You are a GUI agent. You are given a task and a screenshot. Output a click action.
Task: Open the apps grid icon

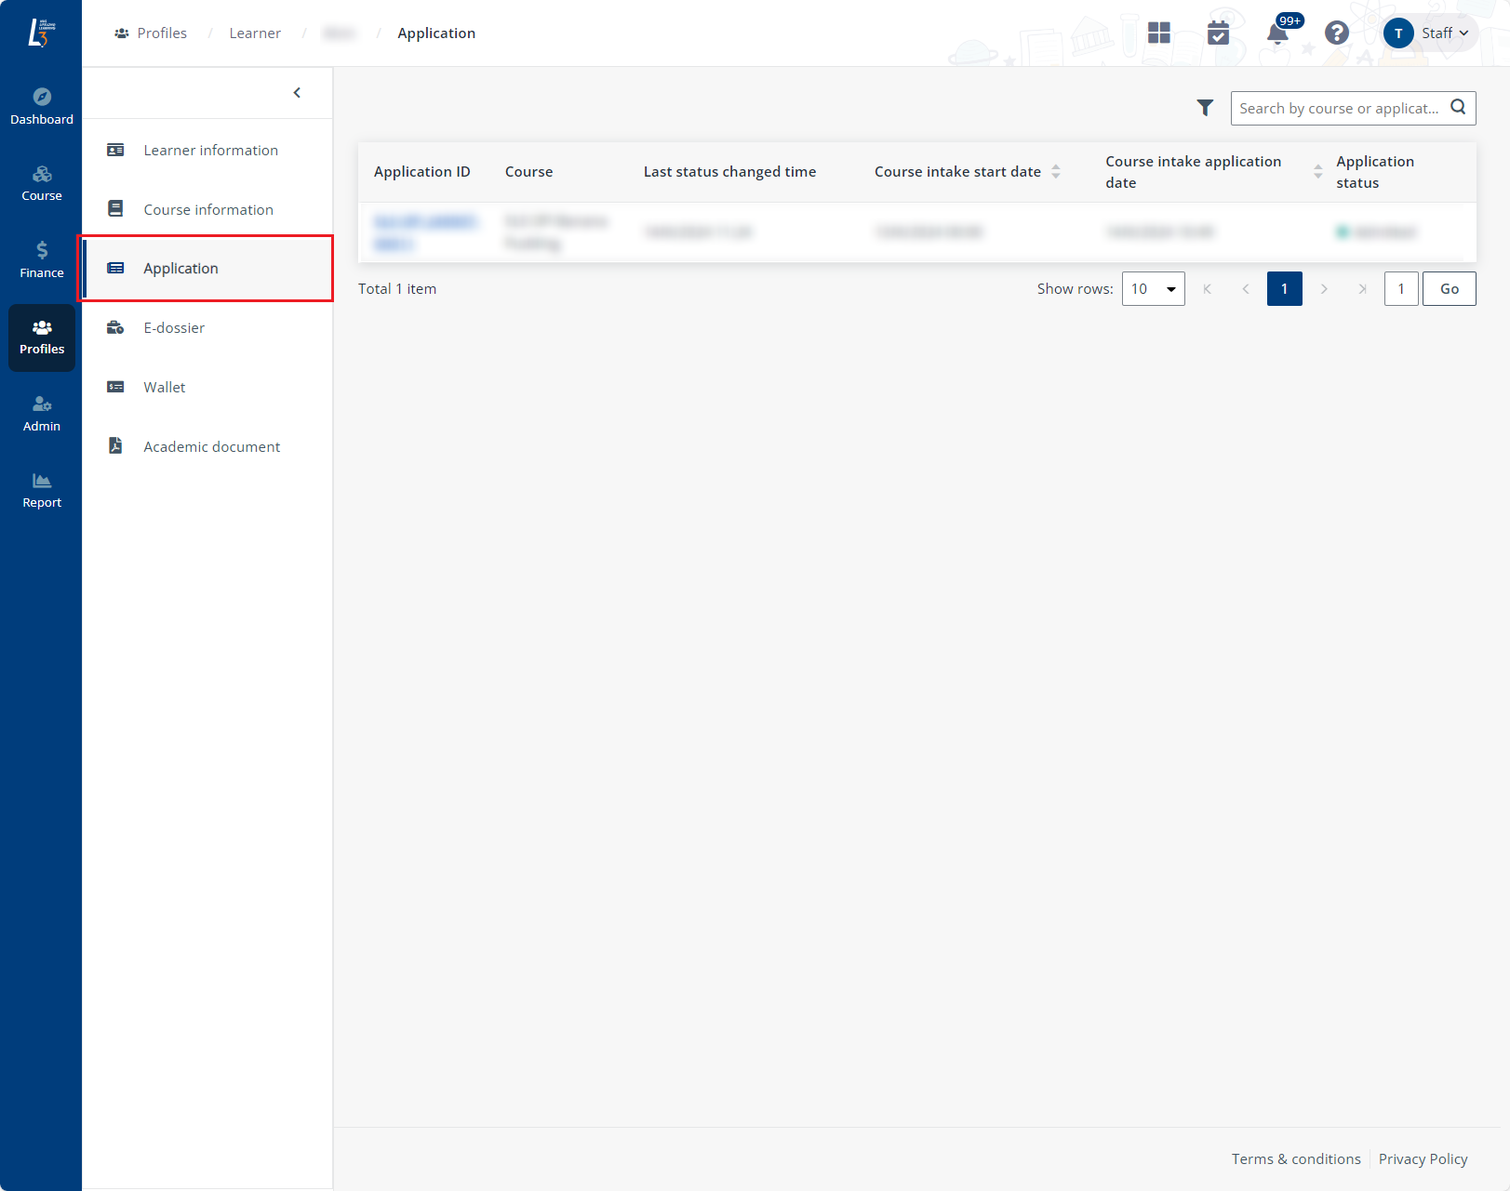coord(1158,33)
